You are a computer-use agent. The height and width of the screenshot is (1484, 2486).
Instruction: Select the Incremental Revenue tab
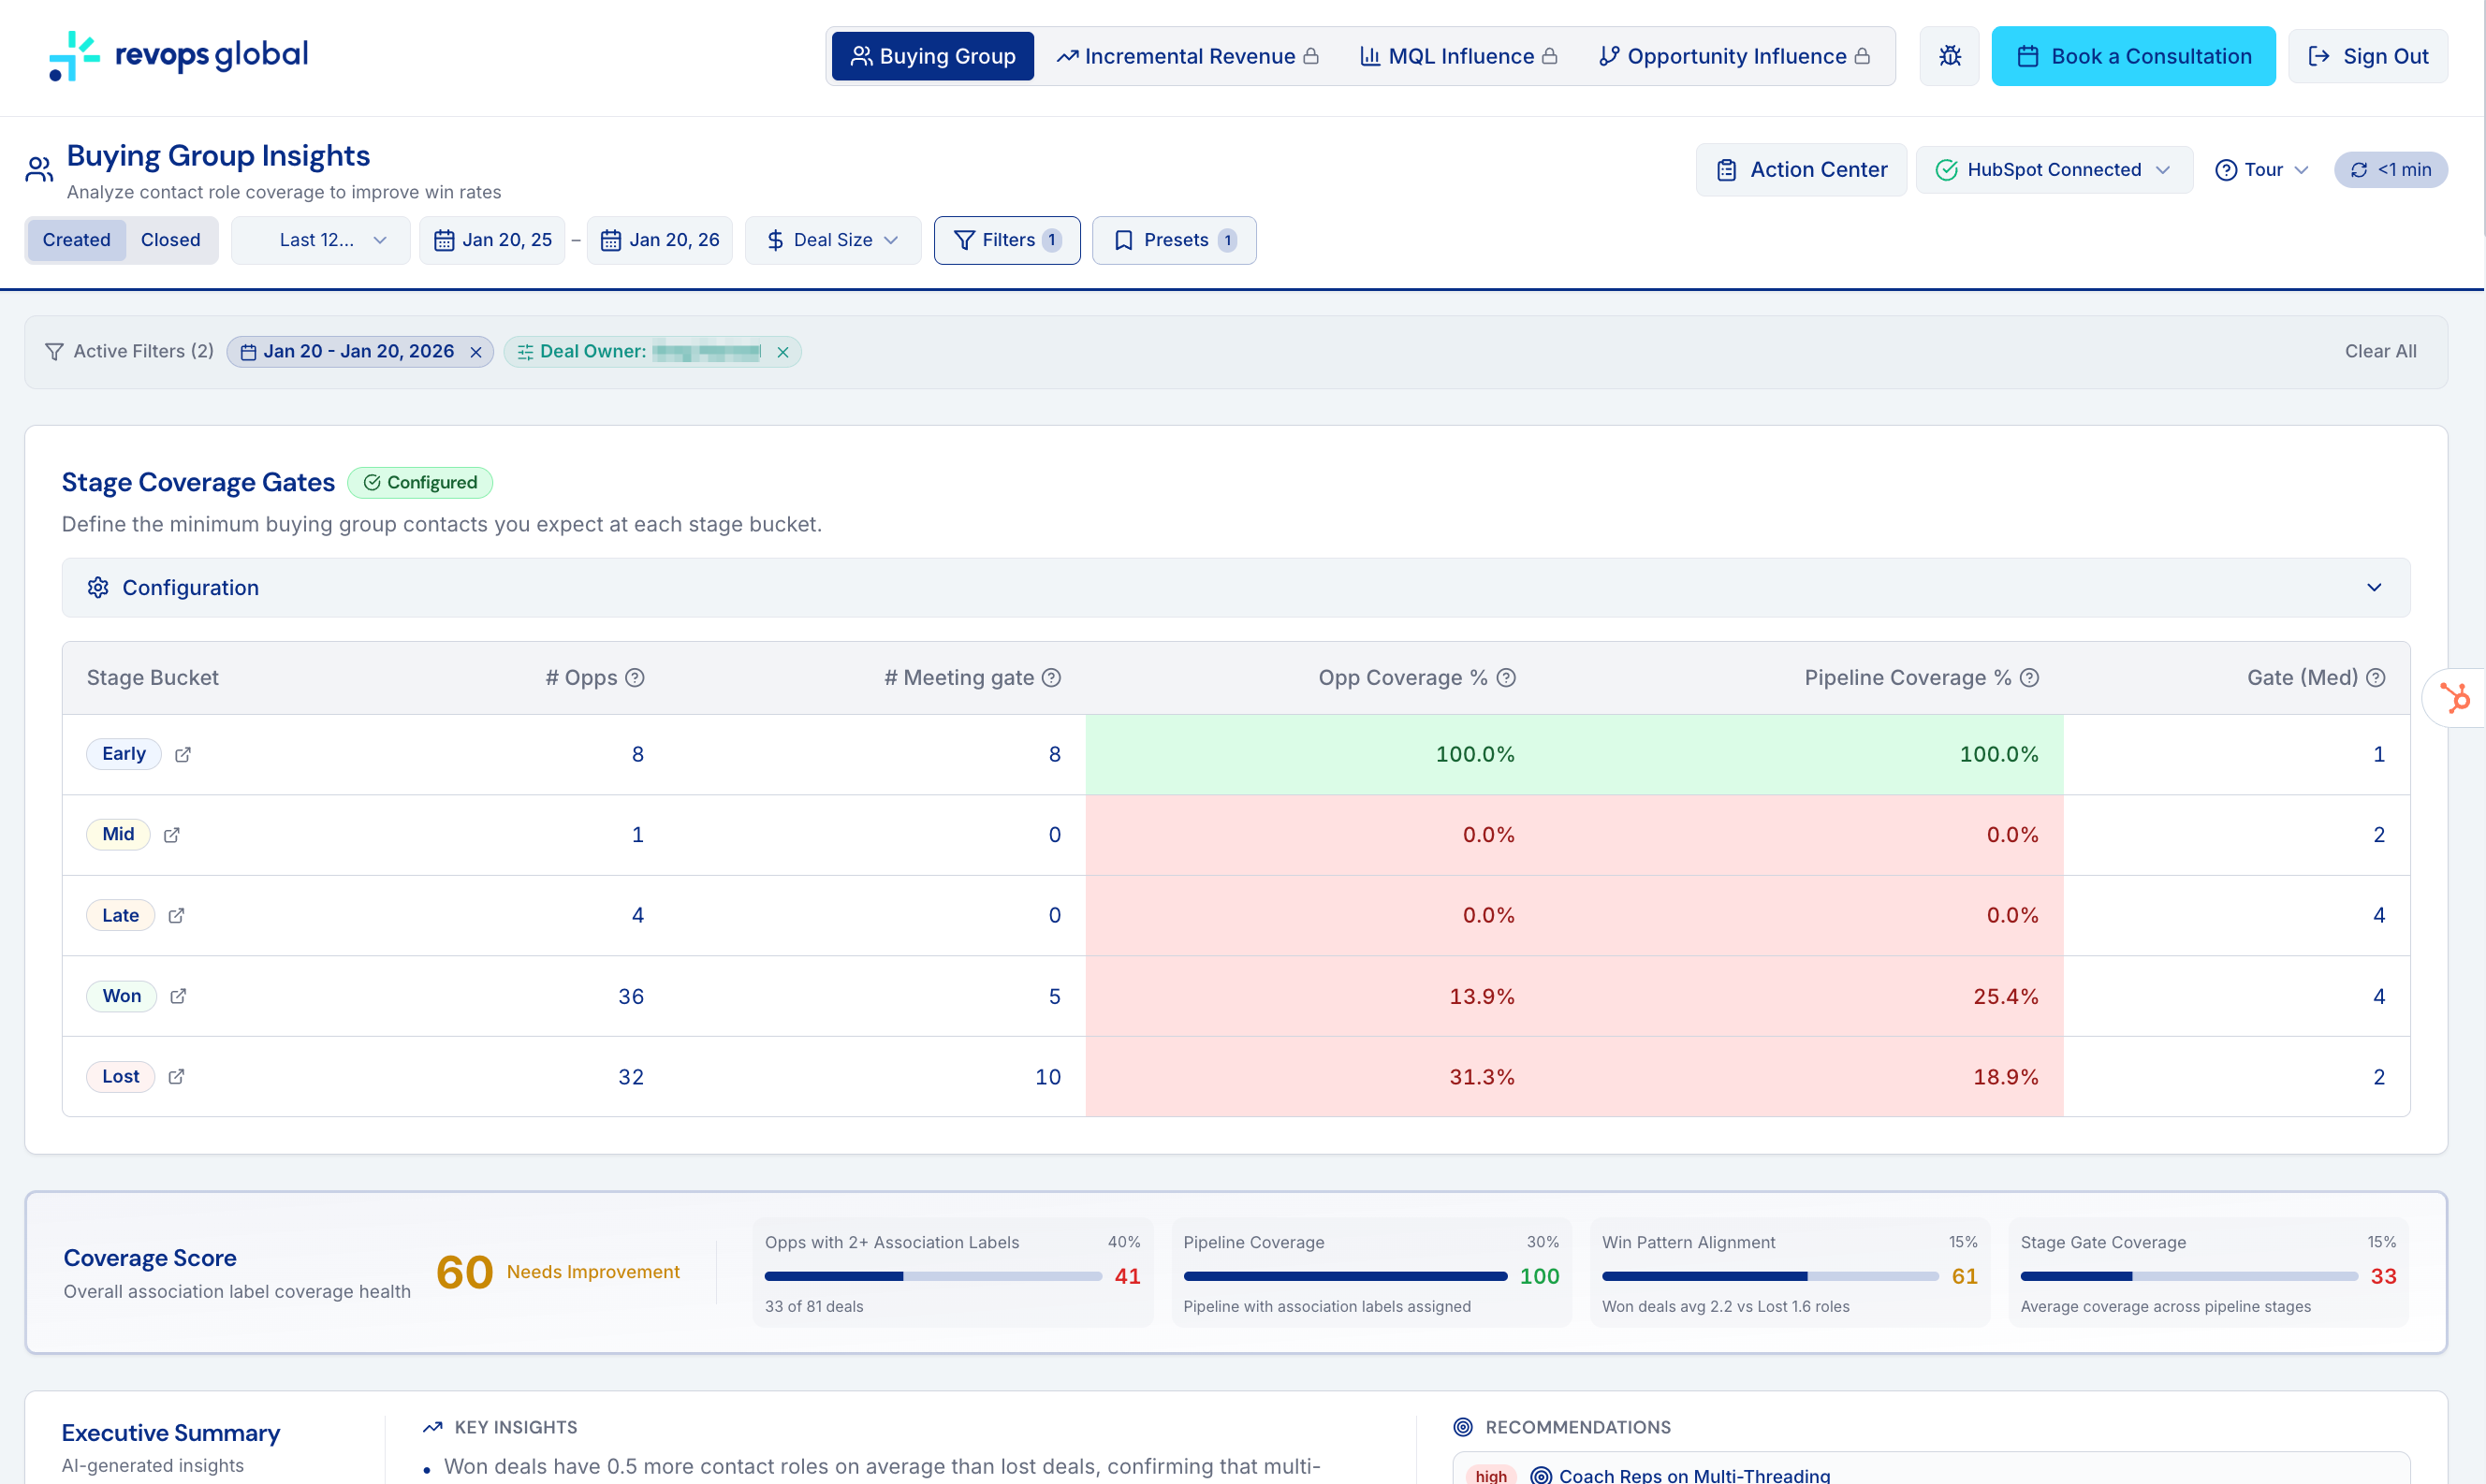1188,56
